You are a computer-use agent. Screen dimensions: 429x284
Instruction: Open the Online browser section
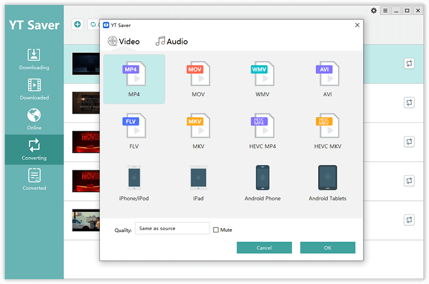(x=34, y=119)
